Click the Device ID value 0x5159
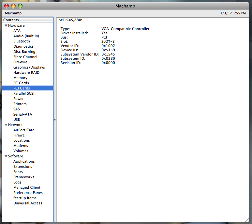Viewport: 252px width, 224px height. click(x=108, y=50)
